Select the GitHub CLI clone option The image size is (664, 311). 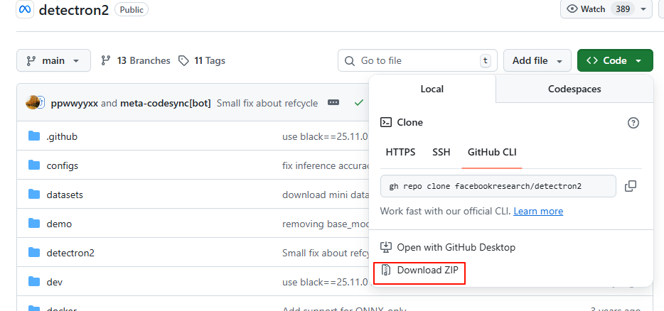click(x=492, y=153)
